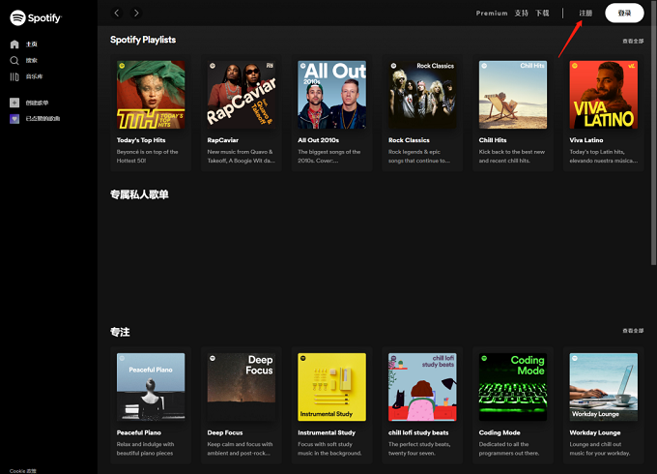657x474 pixels.
Task: Open the Coding Mode cover art
Action: point(513,387)
